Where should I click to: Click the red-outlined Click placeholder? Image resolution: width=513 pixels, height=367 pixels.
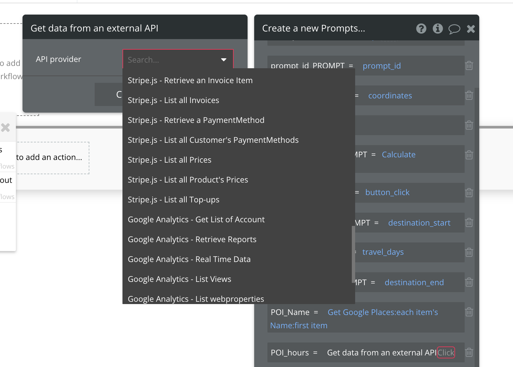pyautogui.click(x=446, y=352)
